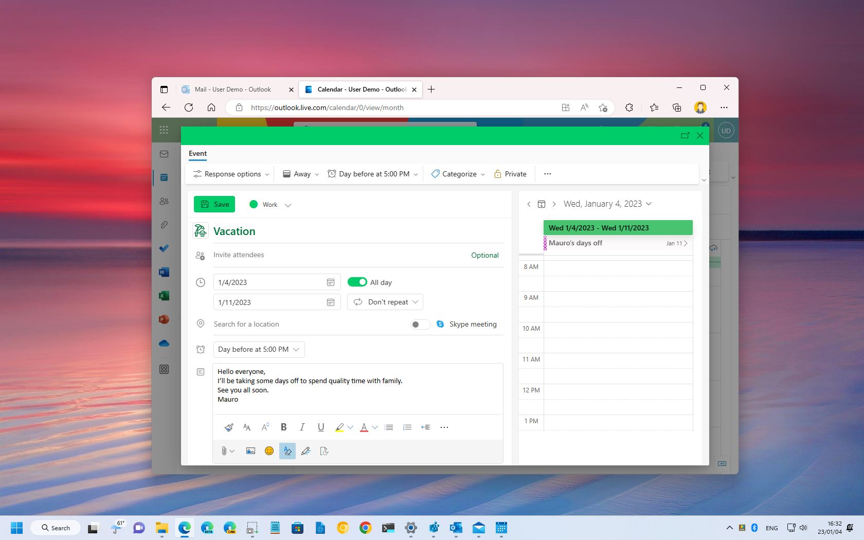The height and width of the screenshot is (540, 864).
Task: Open the toolbar reminder Day before dropdown
Action: point(373,174)
